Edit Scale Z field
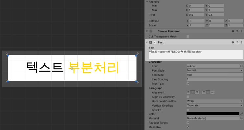Viewport: 244px width, 130px height. click(x=235, y=25)
